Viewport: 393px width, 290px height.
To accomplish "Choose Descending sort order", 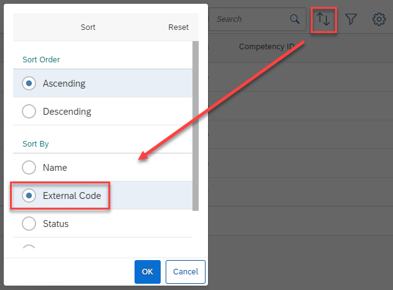I will click(29, 111).
